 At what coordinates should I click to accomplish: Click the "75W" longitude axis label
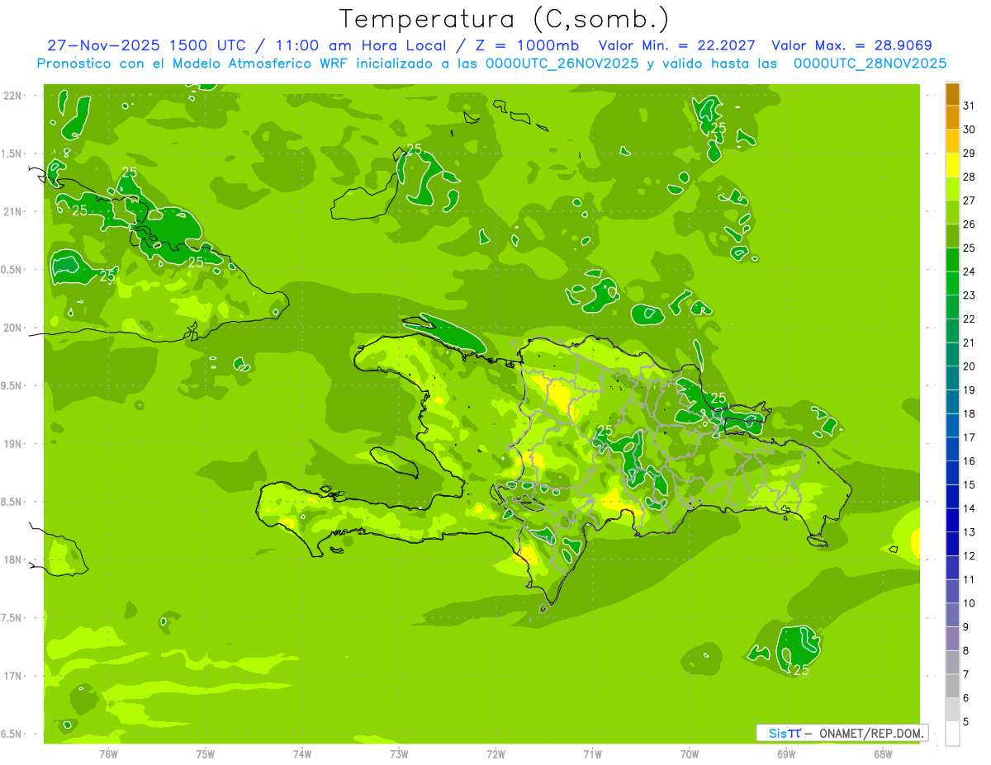tap(206, 754)
